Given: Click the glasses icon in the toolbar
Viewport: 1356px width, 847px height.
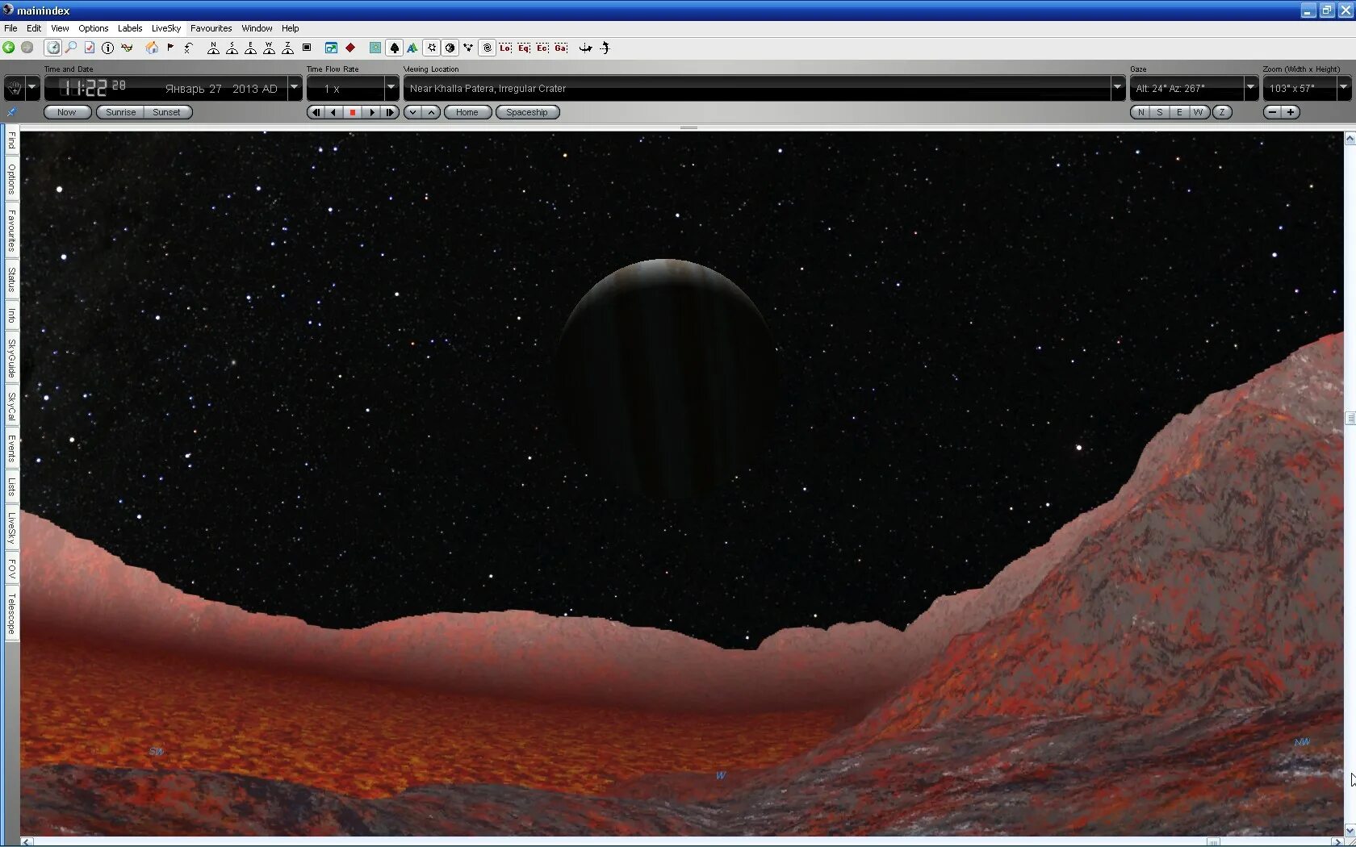Looking at the screenshot, I should [x=127, y=48].
